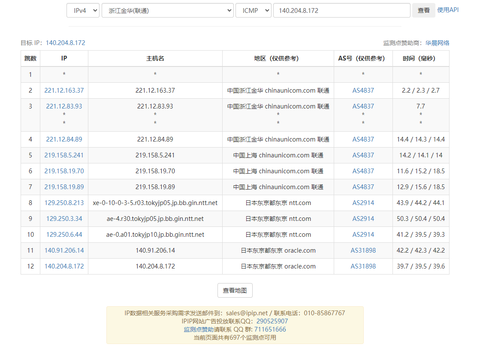Image resolution: width=498 pixels, height=353 pixels.
Task: Click latency value 39.7 / 39.5 / 39.6
Action: (x=421, y=266)
